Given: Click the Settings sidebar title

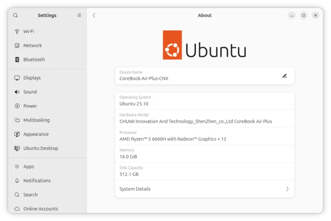Looking at the screenshot, I should 47,16.
